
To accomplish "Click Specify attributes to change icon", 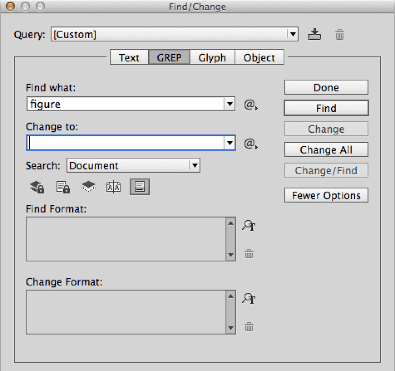I will click(249, 298).
